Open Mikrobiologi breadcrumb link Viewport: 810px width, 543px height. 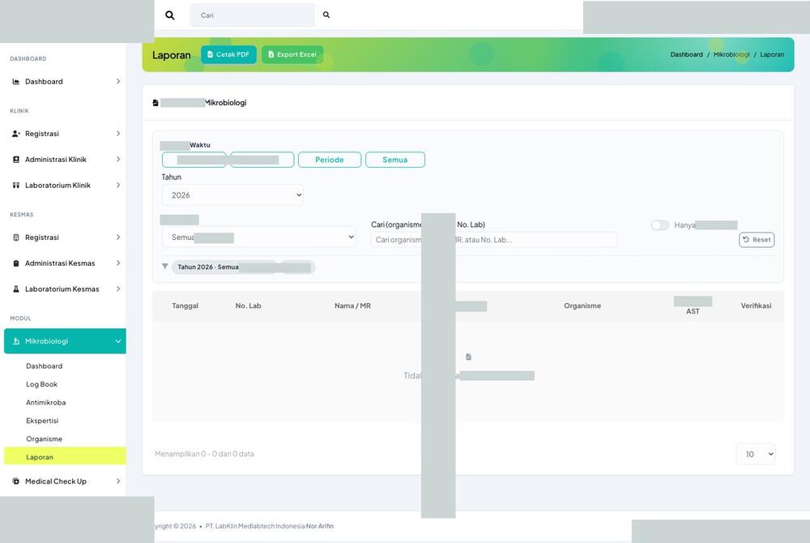(x=731, y=54)
